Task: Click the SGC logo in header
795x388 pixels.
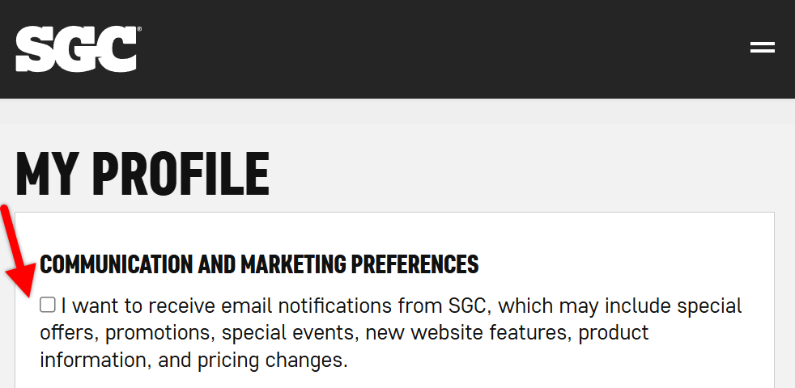Action: click(76, 49)
